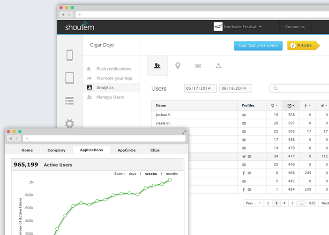The image size is (329, 235).
Task: Select the upload share analytics tab
Action: coord(219,66)
